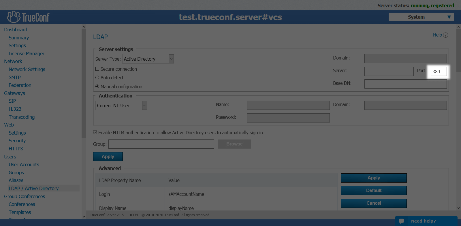This screenshot has width=461, height=226.
Task: Select LDAP / Active Directory in sidebar
Action: click(x=33, y=188)
